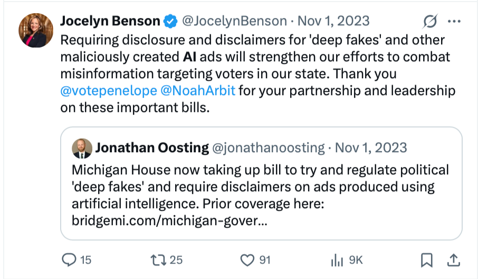Click the @jonathanoosting handle
Image resolution: width=478 pixels, height=279 pixels.
[x=268, y=148]
